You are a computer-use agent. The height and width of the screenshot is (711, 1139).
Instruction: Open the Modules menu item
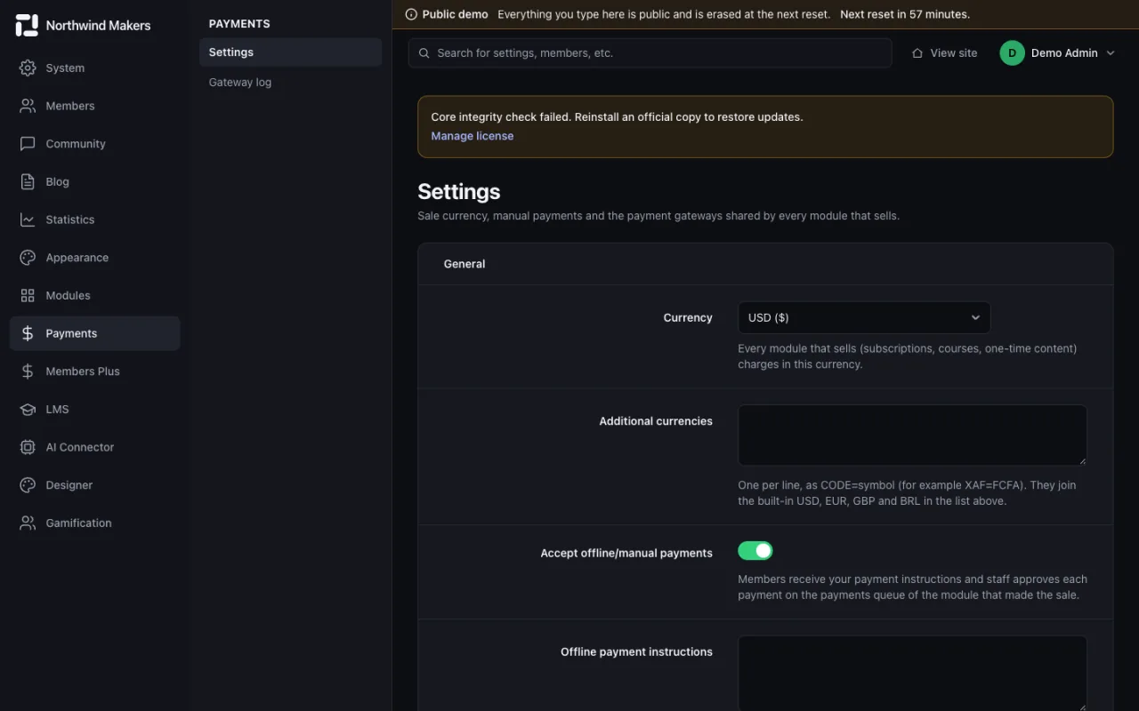tap(94, 295)
